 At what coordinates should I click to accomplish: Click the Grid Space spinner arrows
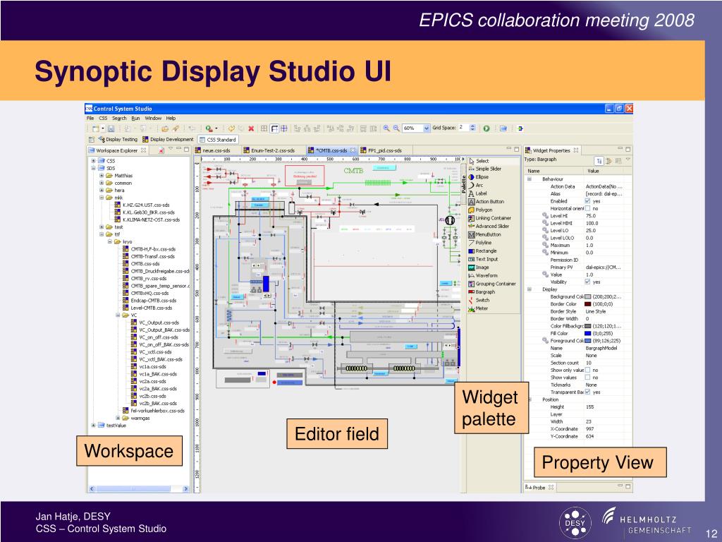click(472, 128)
